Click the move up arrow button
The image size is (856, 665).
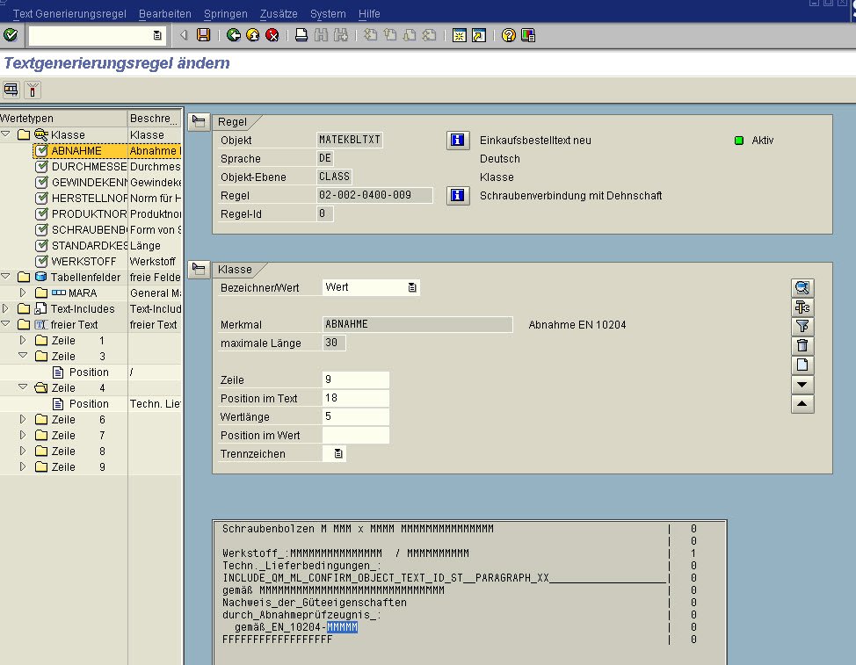click(802, 404)
